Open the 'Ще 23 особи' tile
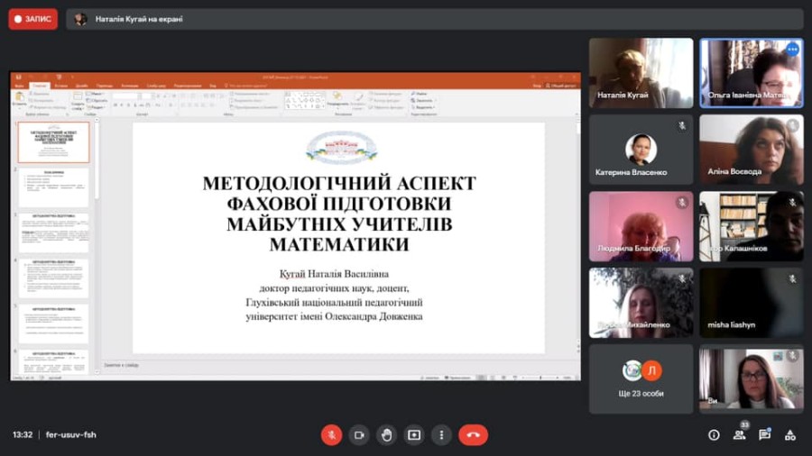812x456 pixels. click(641, 379)
